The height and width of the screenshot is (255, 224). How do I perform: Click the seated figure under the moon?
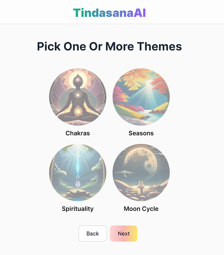pyautogui.click(x=141, y=183)
